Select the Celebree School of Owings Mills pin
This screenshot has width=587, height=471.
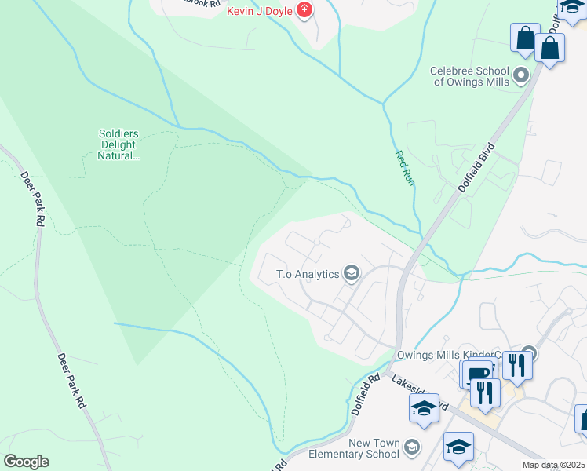coord(521,75)
